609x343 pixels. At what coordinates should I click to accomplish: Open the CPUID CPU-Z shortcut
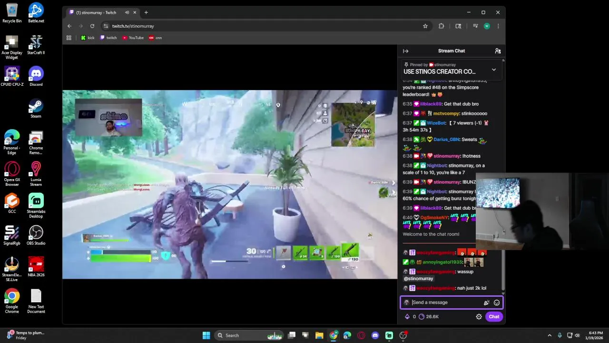[12, 76]
